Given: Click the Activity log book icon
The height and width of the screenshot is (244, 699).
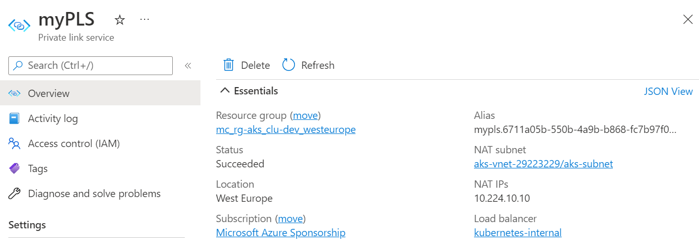Looking at the screenshot, I should (14, 118).
